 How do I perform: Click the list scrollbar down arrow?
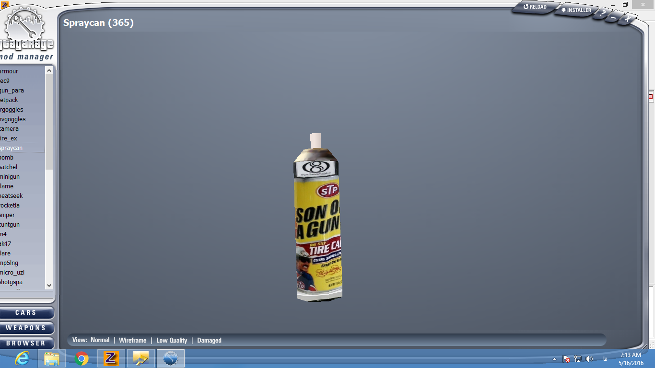(x=49, y=285)
